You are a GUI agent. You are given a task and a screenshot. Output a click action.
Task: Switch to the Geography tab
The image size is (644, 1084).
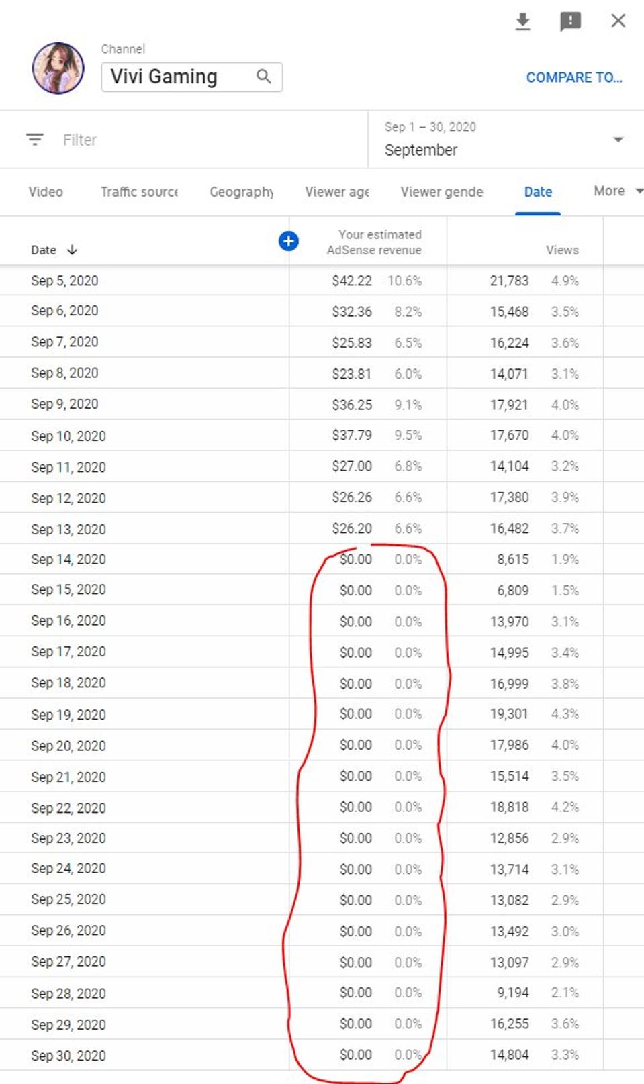pyautogui.click(x=242, y=192)
